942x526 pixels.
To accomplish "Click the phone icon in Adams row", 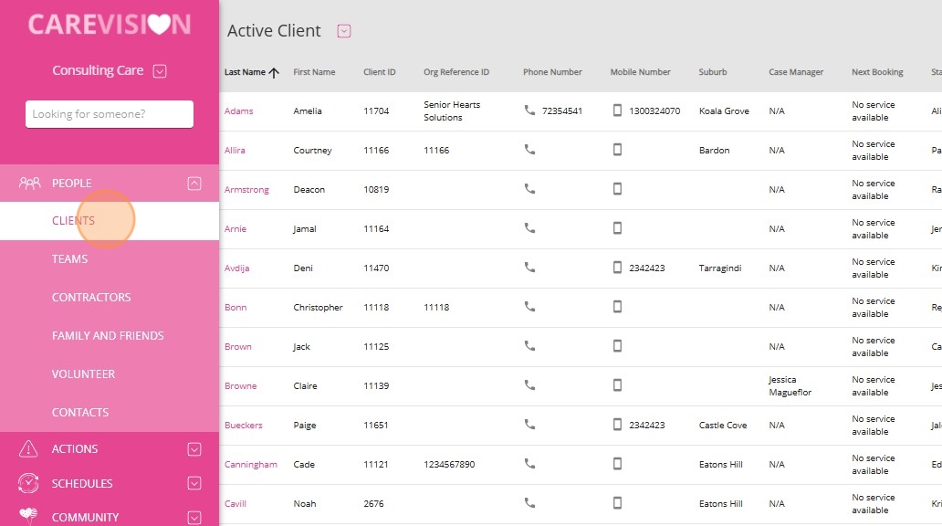I will (529, 110).
